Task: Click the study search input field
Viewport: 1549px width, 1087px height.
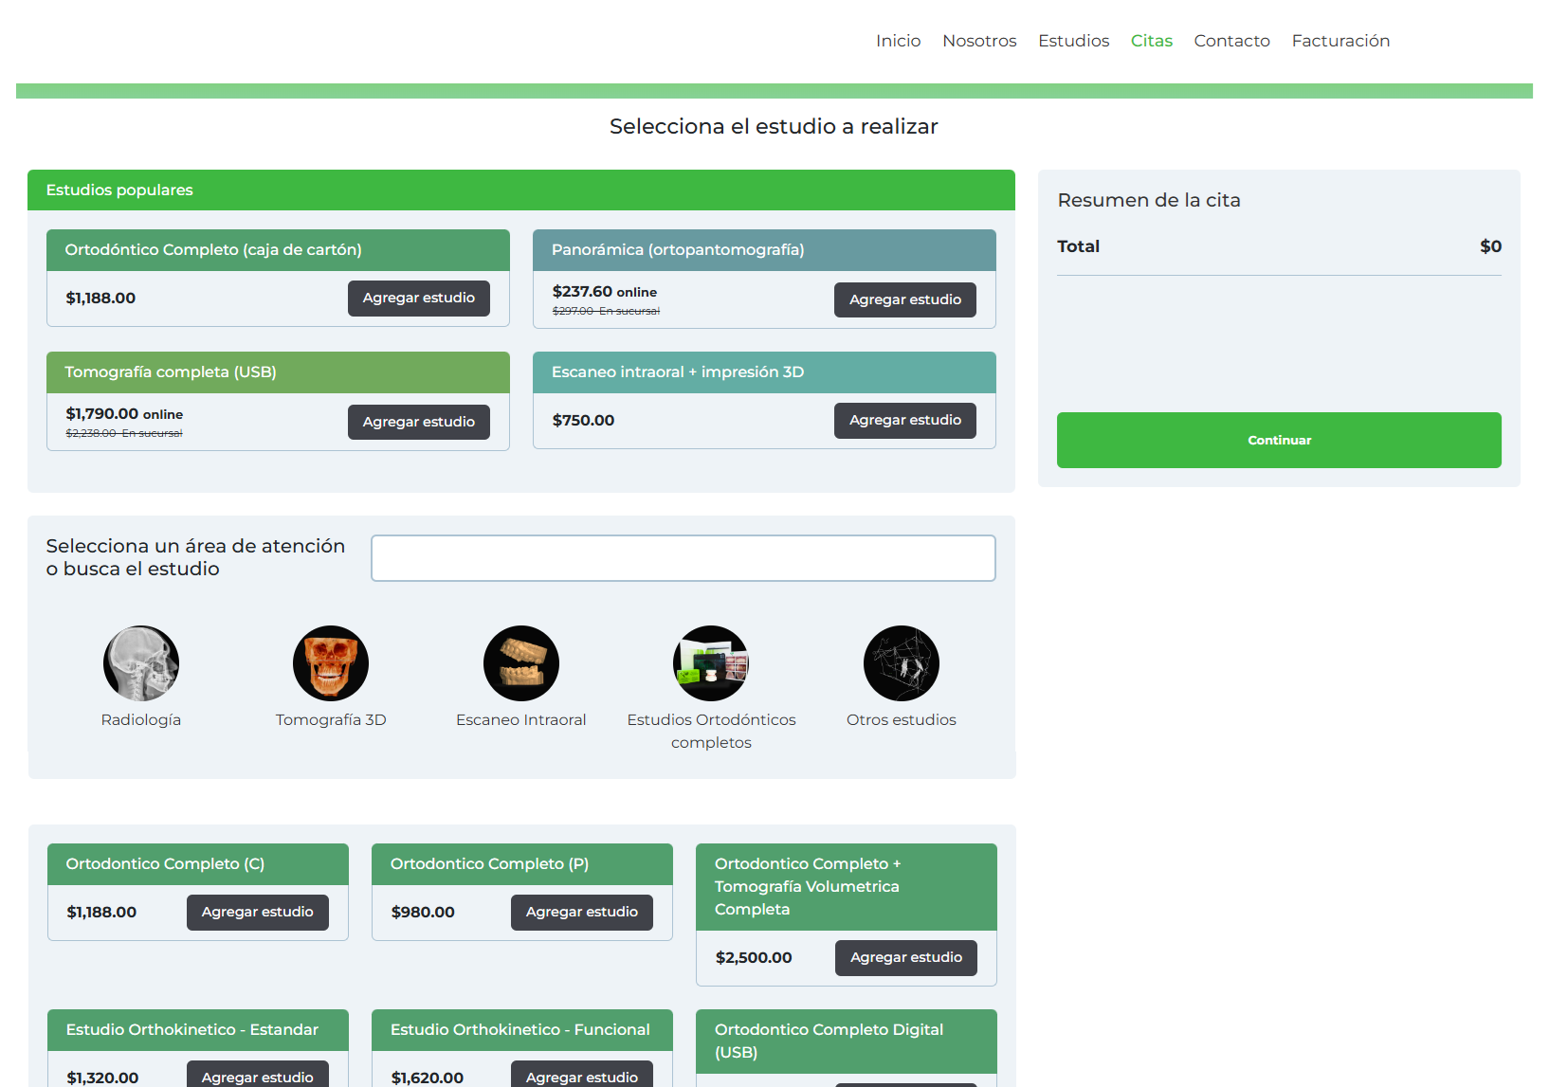Action: click(683, 558)
